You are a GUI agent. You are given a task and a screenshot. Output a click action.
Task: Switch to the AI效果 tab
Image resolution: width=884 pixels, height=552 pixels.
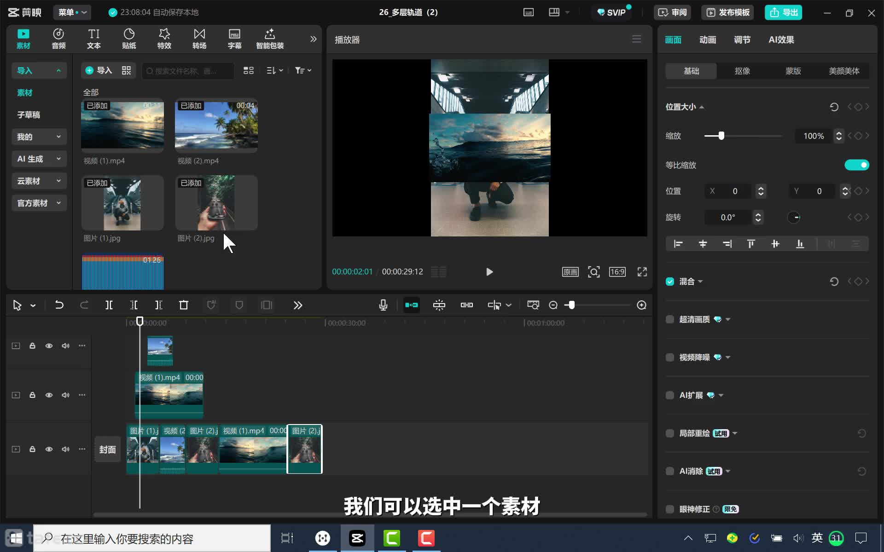[781, 40]
